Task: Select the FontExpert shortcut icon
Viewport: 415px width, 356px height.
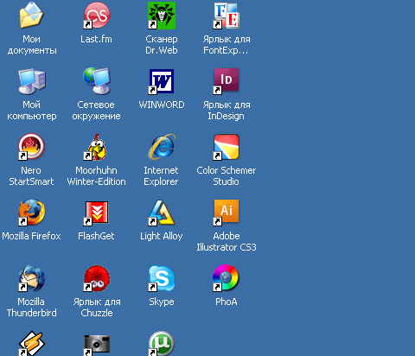Action: pos(227,16)
